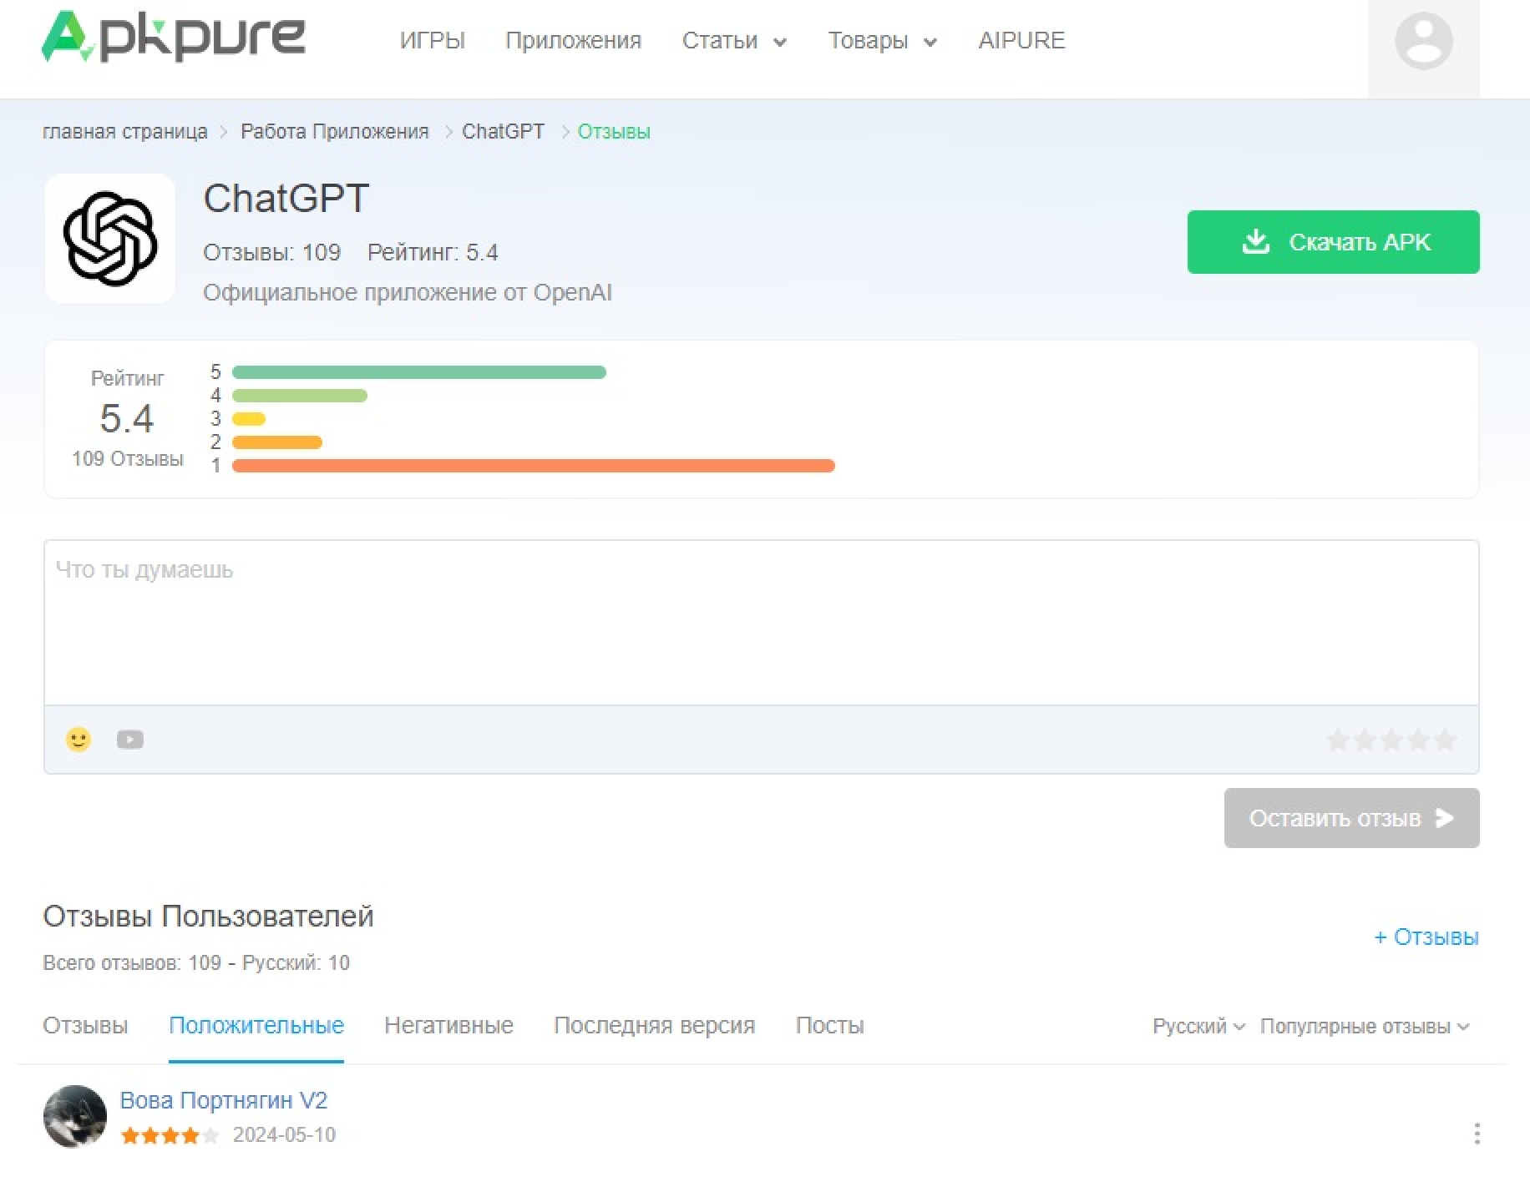
Task: Open the Русский language filter dropdown
Action: click(x=1198, y=1026)
